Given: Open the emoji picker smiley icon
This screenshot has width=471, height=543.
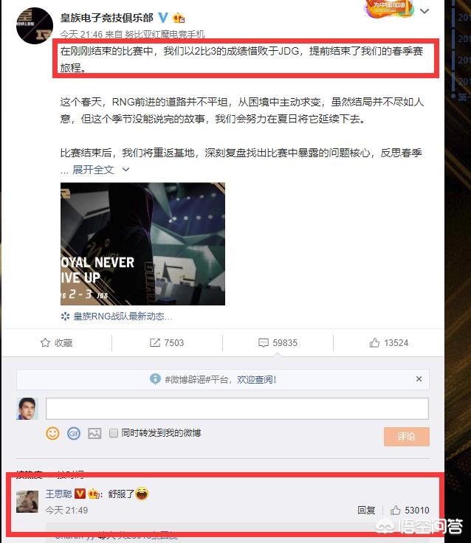Looking at the screenshot, I should click(52, 433).
